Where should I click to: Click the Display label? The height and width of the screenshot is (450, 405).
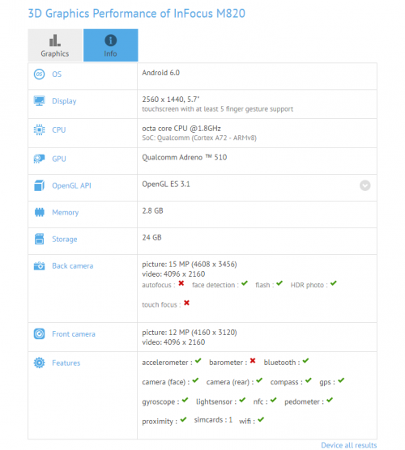[x=64, y=101]
